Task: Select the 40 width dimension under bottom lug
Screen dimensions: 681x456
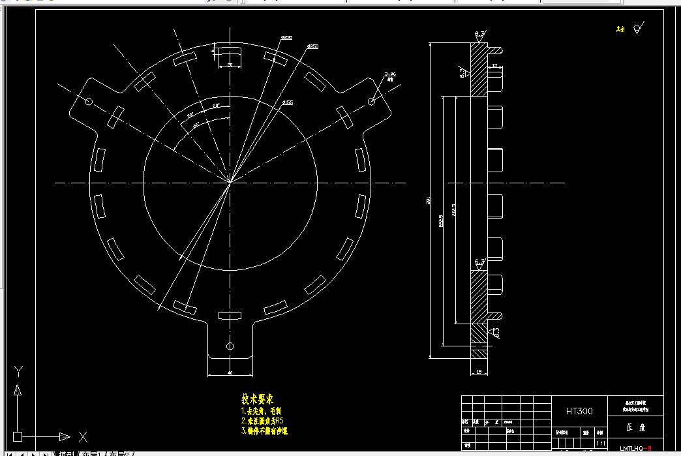Action: pyautogui.click(x=230, y=372)
